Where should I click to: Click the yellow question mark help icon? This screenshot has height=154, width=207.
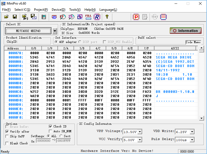tap(107, 17)
